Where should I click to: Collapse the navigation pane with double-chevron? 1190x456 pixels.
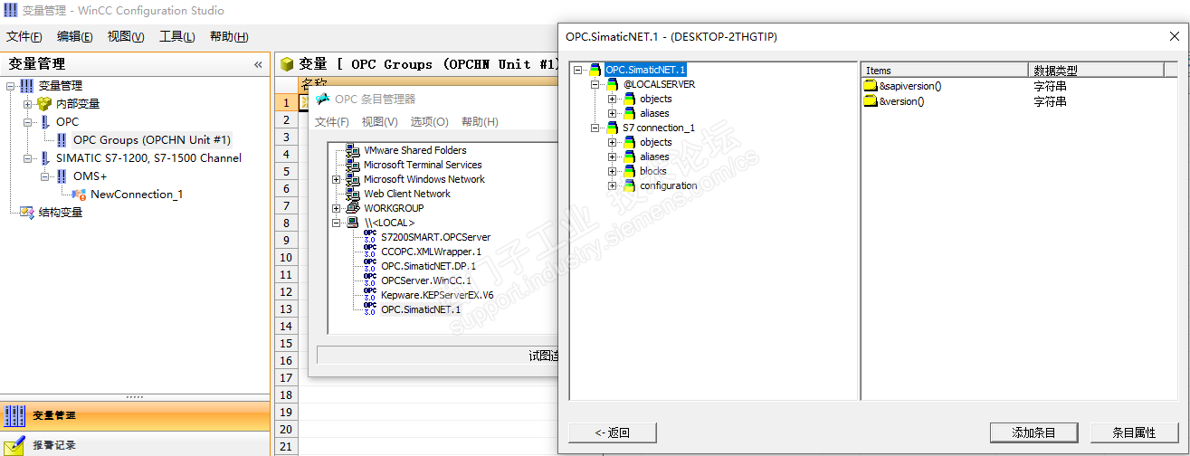pyautogui.click(x=258, y=65)
